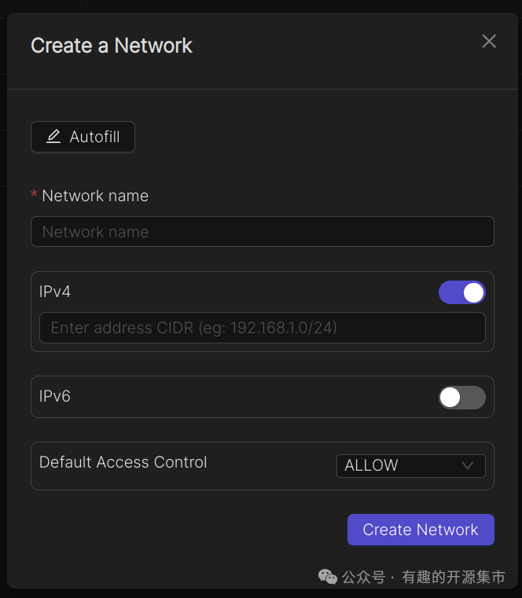
Task: Click the Network name field label
Action: point(95,196)
